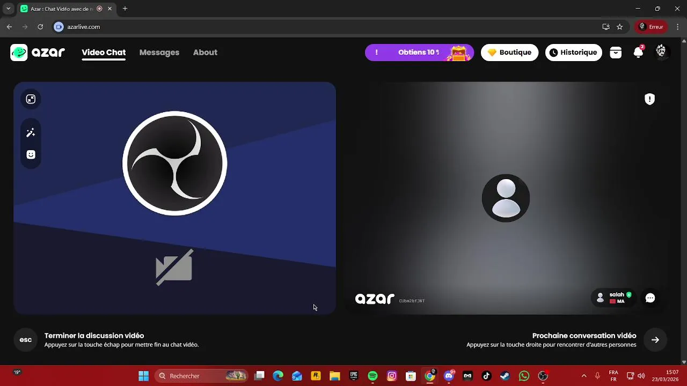
Task: Click the taskbar Rechercher search box
Action: click(x=201, y=376)
